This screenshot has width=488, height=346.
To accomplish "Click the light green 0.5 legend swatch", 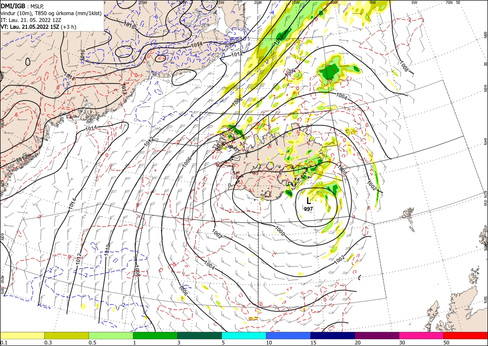I will (x=111, y=335).
